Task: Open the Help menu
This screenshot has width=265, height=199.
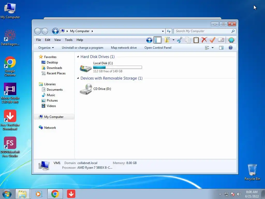Action: click(x=80, y=40)
